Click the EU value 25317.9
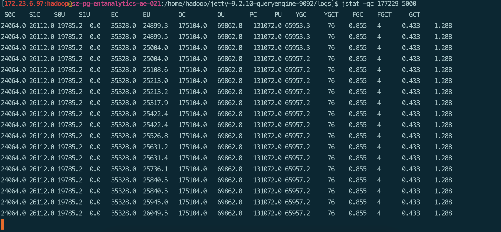 tap(155, 103)
